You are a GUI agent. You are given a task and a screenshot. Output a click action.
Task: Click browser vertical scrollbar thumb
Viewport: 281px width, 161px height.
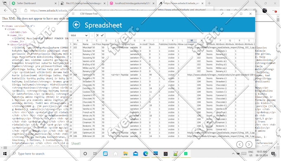coord(278,19)
